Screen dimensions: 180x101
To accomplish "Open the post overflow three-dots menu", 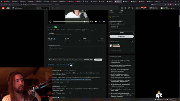I will click(96, 30).
